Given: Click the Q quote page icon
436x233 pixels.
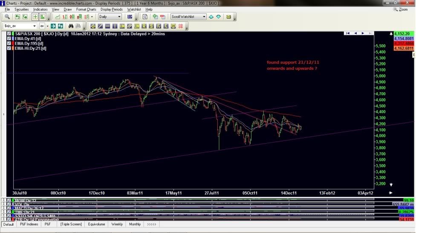Looking at the screenshot, I should pos(145,17).
